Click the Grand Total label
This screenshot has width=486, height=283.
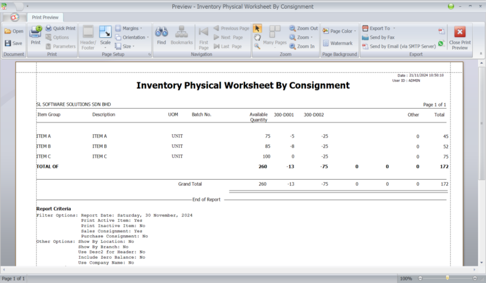(190, 184)
